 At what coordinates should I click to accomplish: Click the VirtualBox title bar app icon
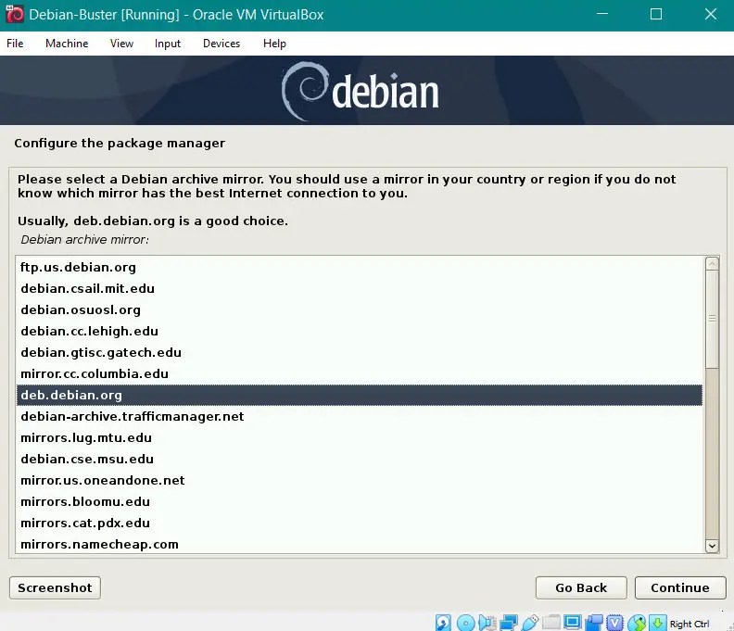tap(14, 14)
